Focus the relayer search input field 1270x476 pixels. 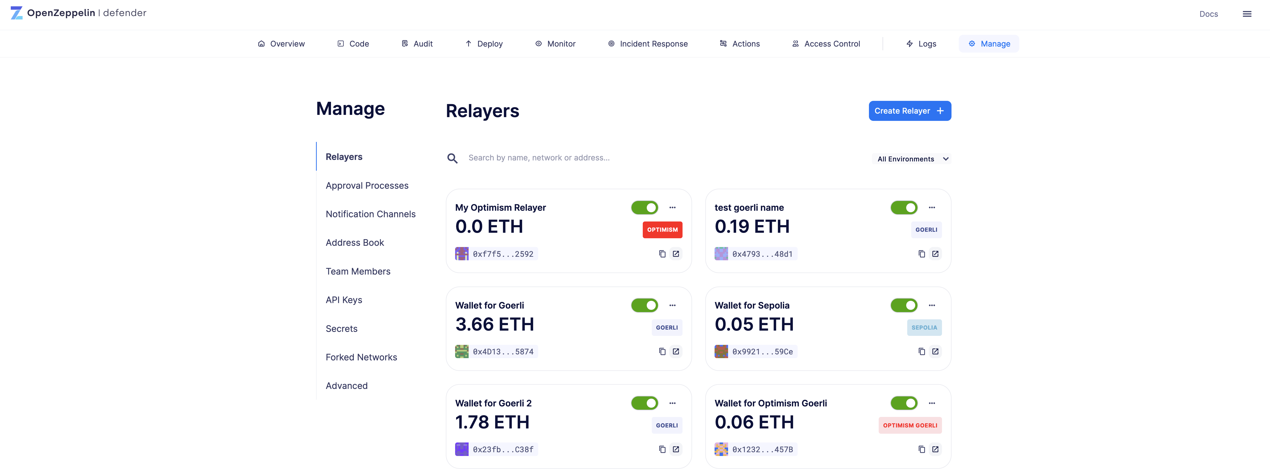661,158
